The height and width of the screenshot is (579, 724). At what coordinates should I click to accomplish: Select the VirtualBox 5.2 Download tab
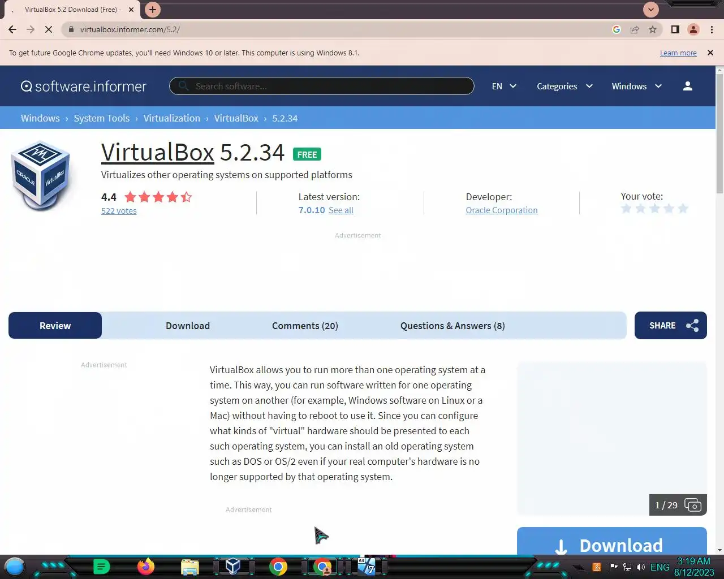pos(71,10)
